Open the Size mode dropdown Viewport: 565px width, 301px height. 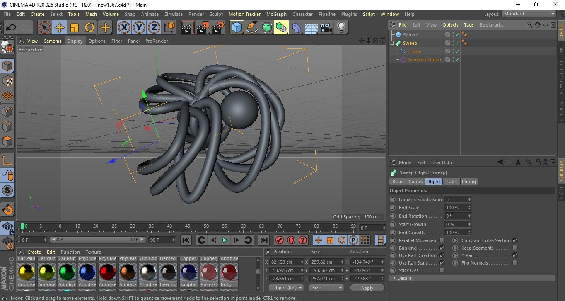pyautogui.click(x=327, y=288)
